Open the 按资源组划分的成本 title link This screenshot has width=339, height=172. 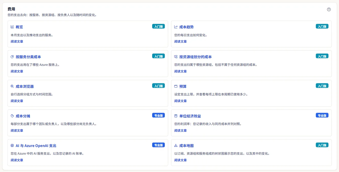click(196, 57)
